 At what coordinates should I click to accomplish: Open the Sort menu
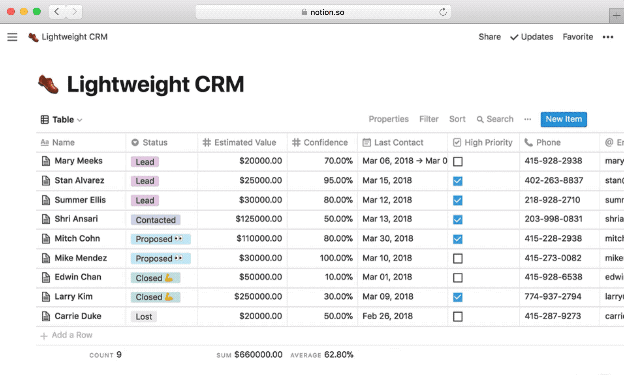(457, 119)
